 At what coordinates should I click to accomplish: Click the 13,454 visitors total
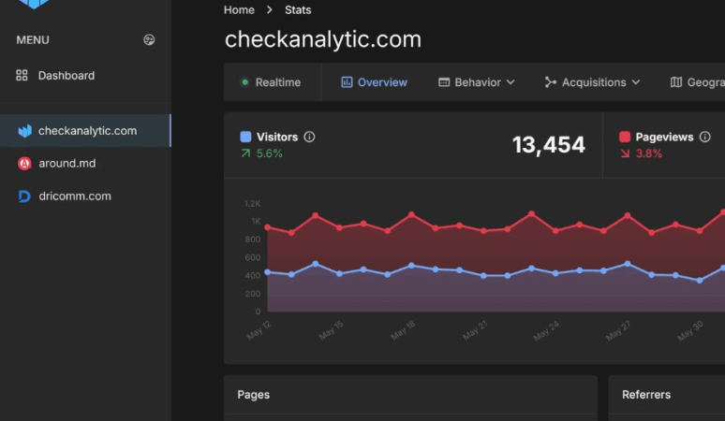(548, 145)
